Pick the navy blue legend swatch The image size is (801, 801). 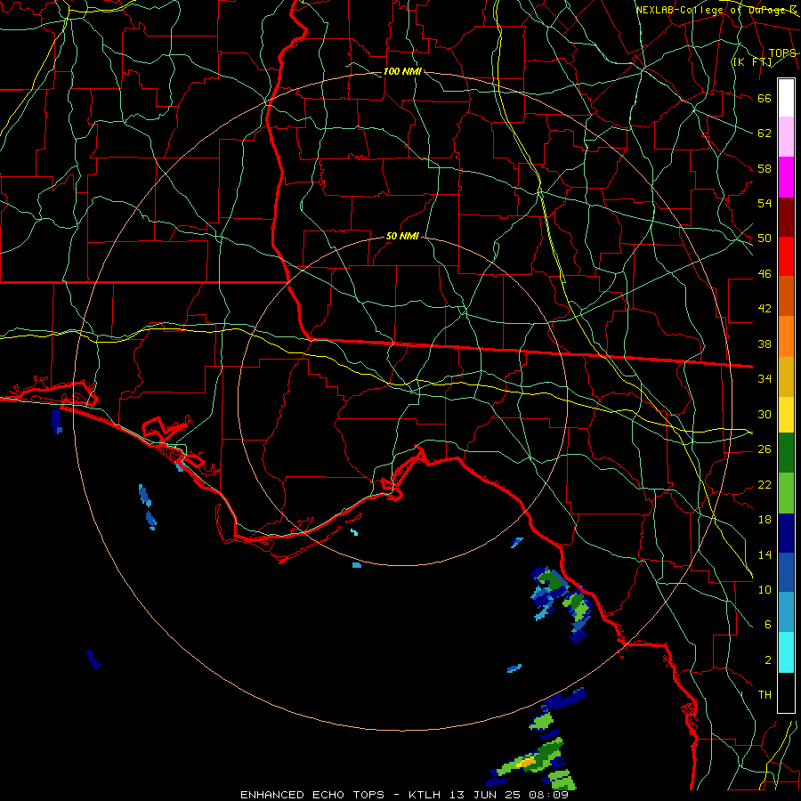click(786, 533)
